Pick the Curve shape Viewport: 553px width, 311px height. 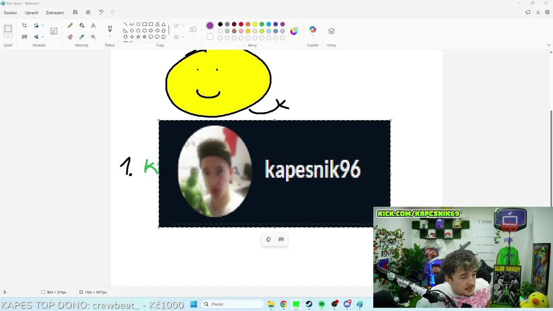coord(132,24)
